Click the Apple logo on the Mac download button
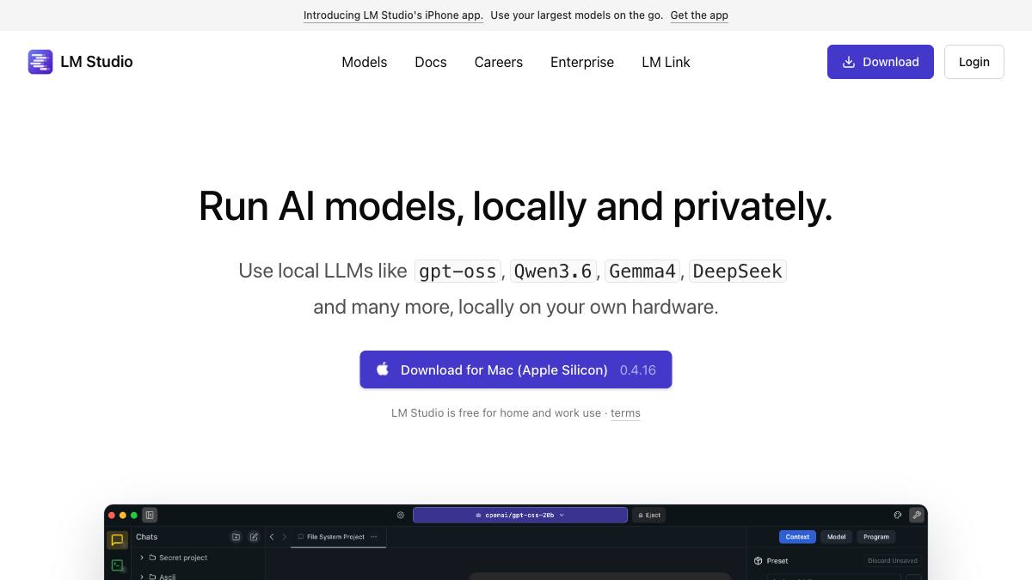This screenshot has height=580, width=1032. (383, 369)
